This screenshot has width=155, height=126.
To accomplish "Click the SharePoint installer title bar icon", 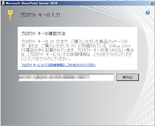I will coord(3,3).
